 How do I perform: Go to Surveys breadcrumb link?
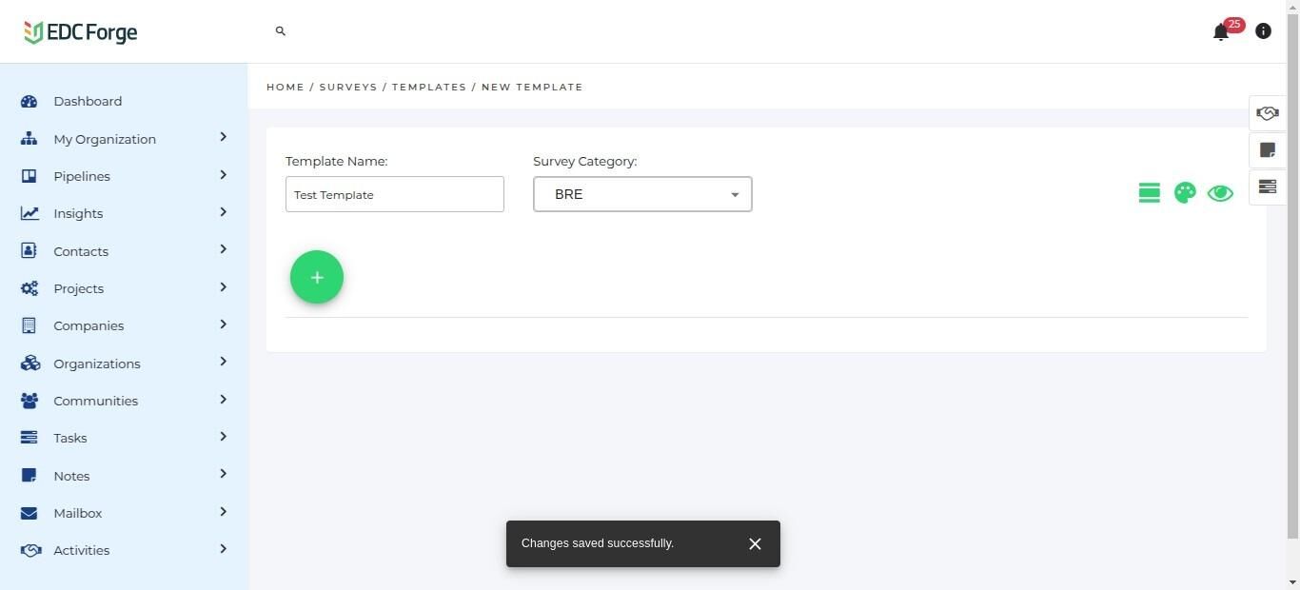(x=348, y=87)
